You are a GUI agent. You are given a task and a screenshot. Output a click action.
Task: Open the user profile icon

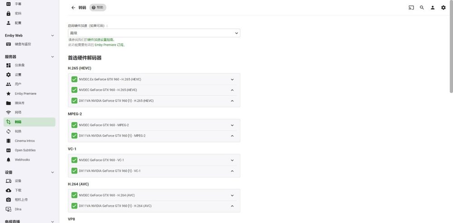(433, 8)
